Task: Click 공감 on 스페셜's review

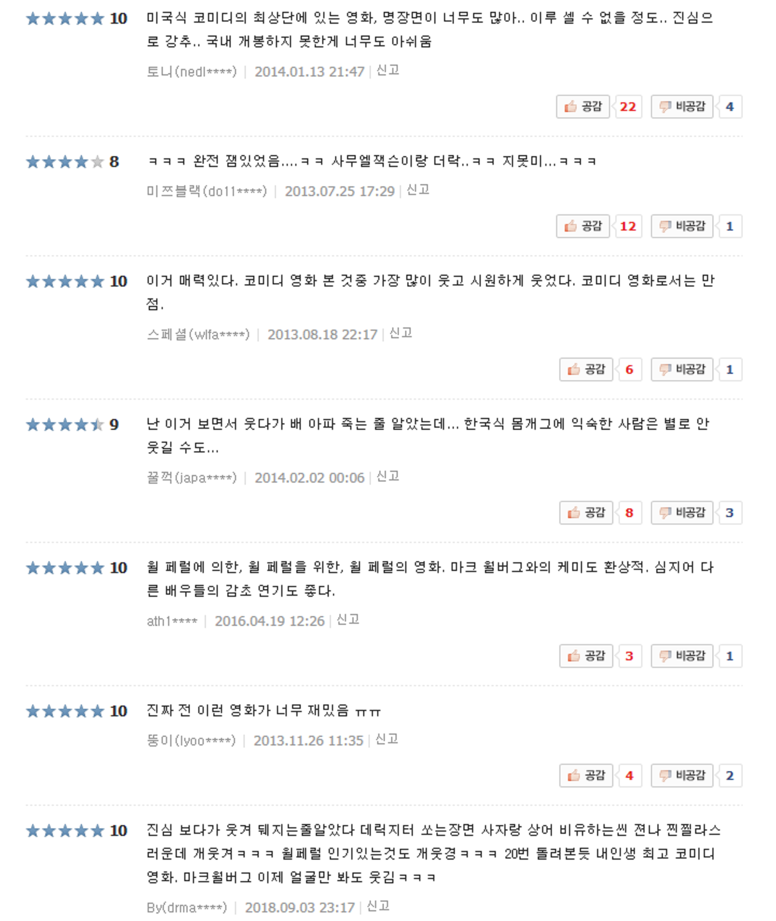Action: point(586,369)
